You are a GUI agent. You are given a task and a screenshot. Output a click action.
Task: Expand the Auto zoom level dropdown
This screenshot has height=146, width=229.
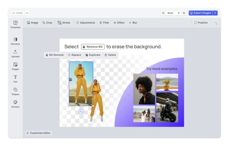click(174, 13)
